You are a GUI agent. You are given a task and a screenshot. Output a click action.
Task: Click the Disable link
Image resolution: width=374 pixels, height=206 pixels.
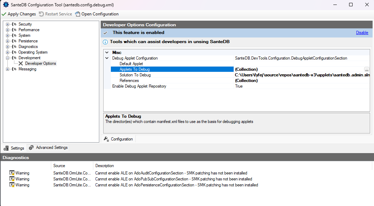coord(362,33)
